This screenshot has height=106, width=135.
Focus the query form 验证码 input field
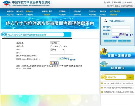54,59
